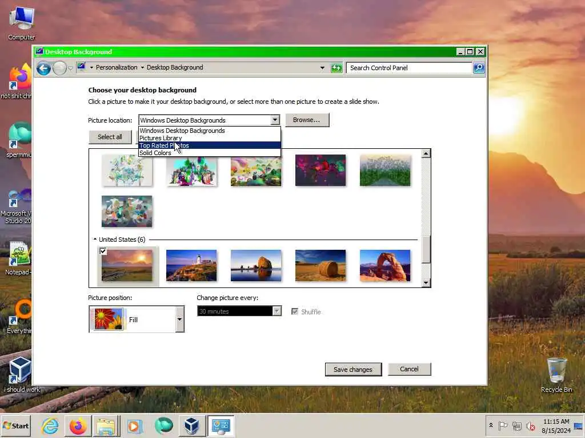Expand the Personalization breadcrumb arrow
Screen dimensions: 585x438
(142, 67)
